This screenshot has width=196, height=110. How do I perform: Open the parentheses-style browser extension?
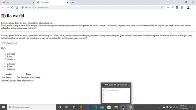pos(168,7)
